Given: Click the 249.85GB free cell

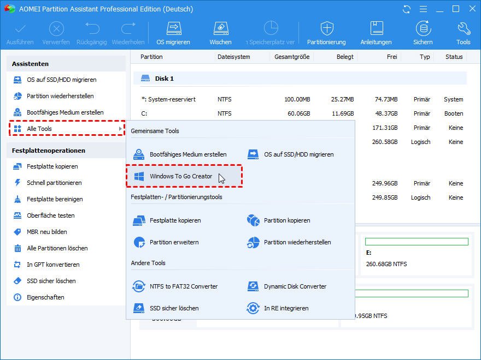Looking at the screenshot, I should click(x=385, y=198).
